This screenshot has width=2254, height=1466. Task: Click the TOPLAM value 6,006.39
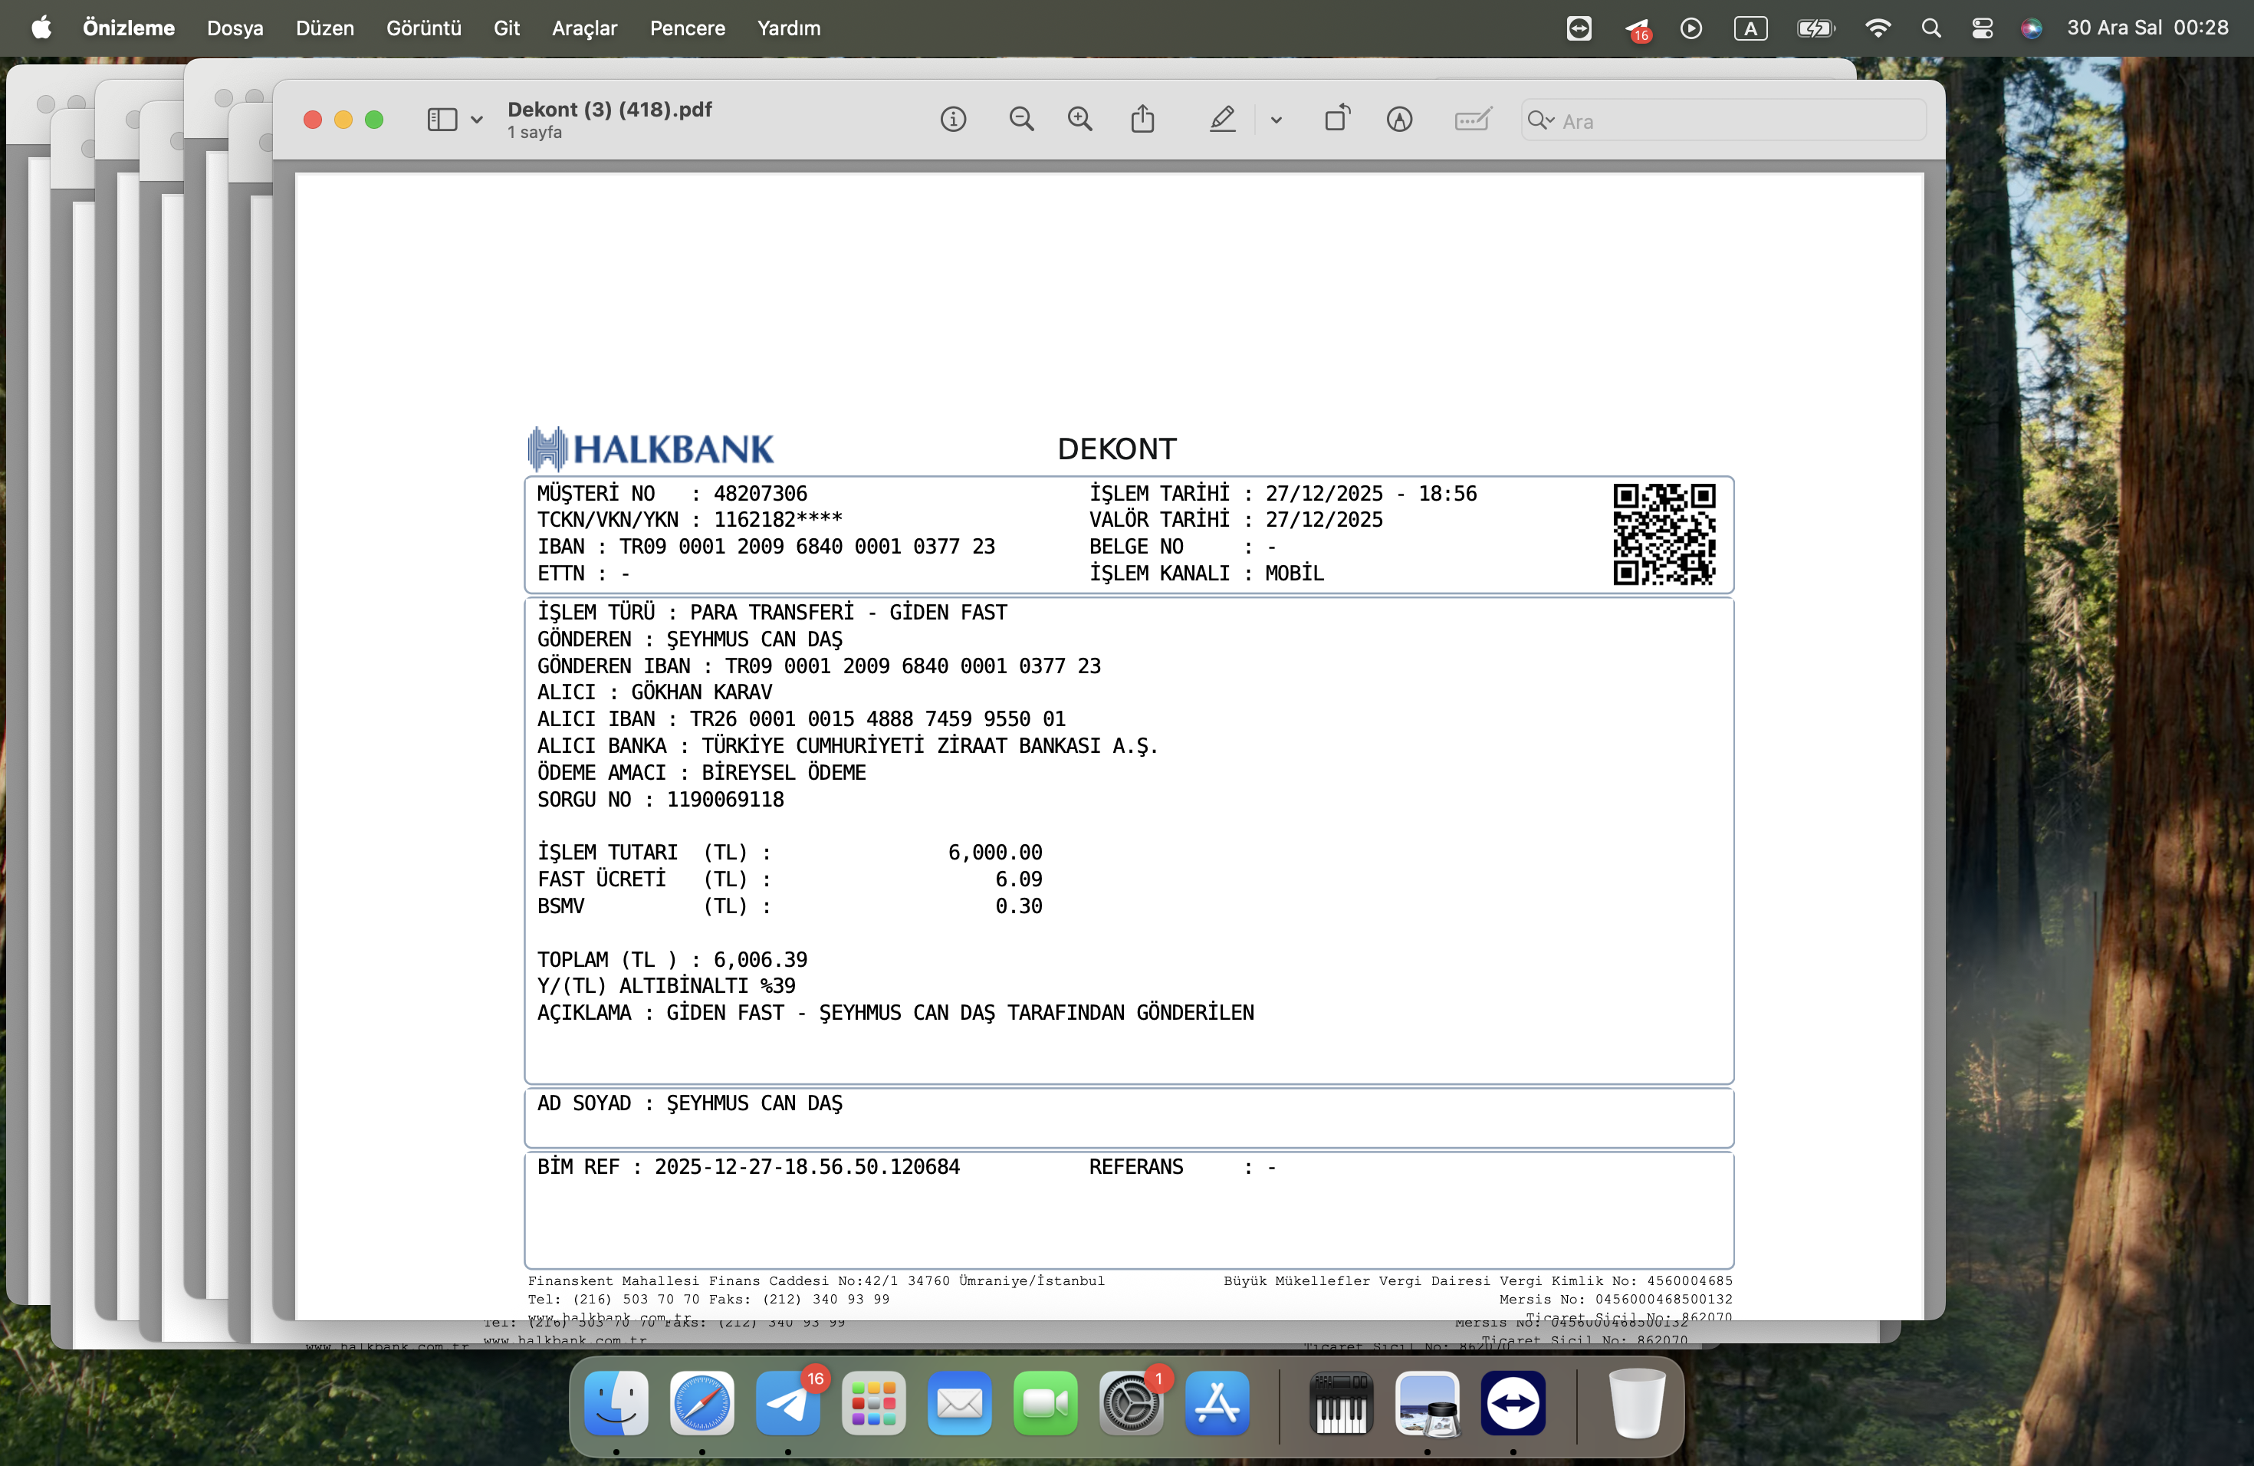pyautogui.click(x=761, y=959)
